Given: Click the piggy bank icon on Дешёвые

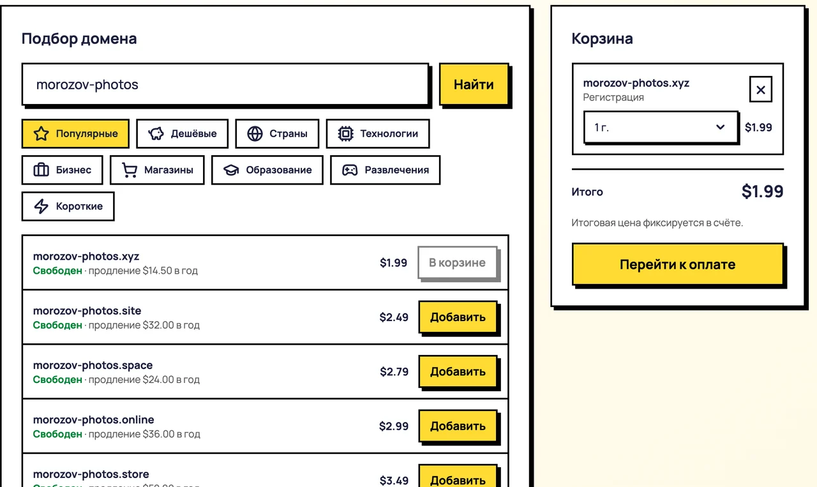Looking at the screenshot, I should [x=156, y=134].
